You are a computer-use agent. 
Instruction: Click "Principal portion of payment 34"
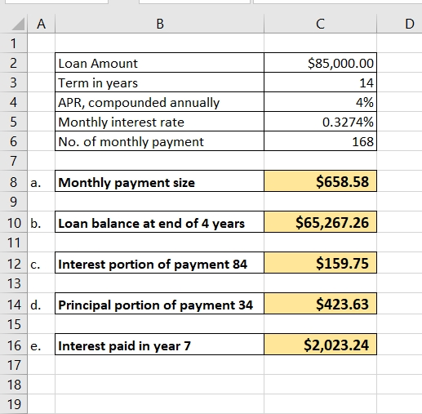(x=159, y=304)
